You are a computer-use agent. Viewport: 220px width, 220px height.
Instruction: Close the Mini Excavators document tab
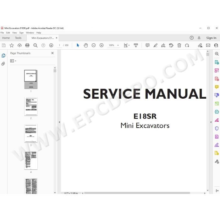tap(57, 38)
